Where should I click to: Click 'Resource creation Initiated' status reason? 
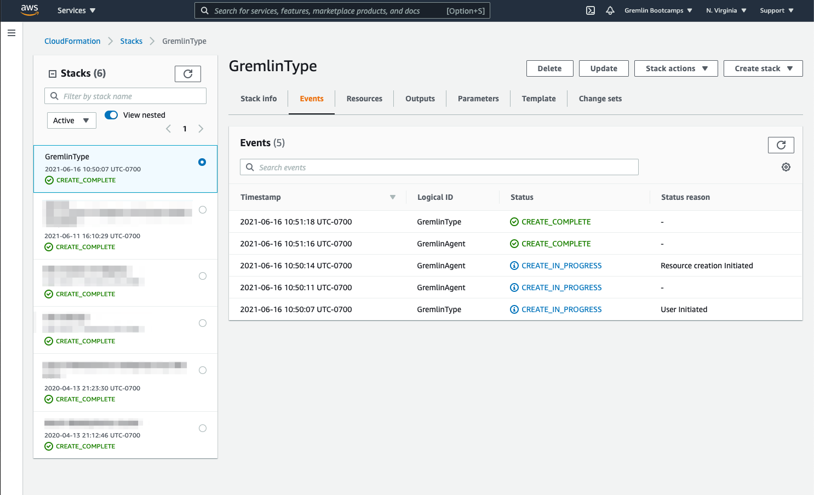coord(707,266)
